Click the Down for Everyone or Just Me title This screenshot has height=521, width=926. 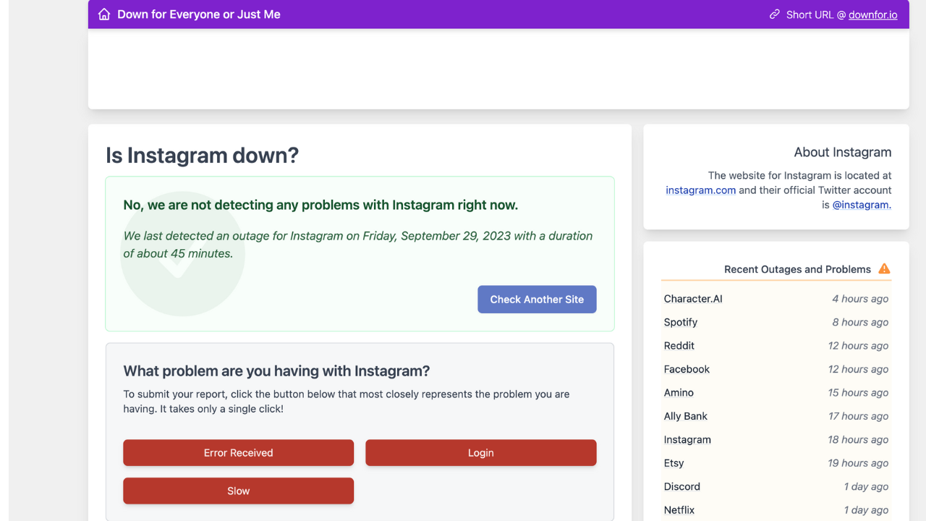[x=199, y=14]
